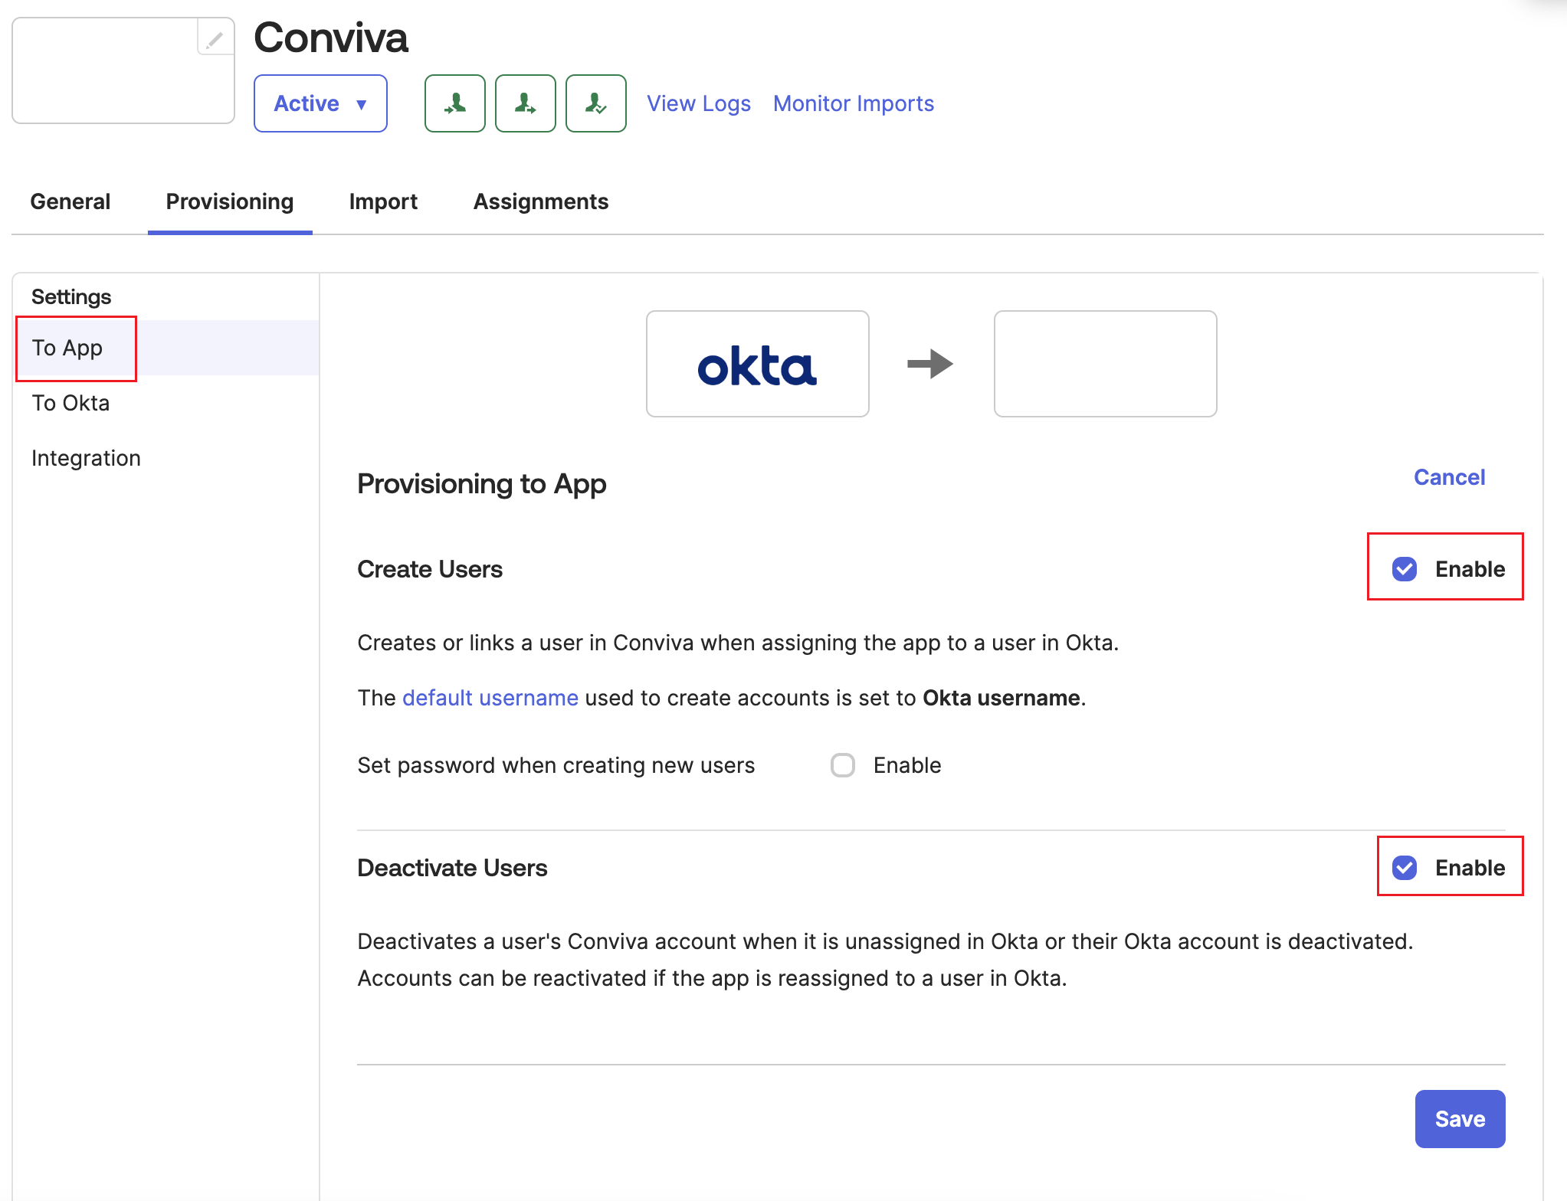This screenshot has height=1201, width=1567.
Task: Switch to the Import tab
Action: point(383,201)
